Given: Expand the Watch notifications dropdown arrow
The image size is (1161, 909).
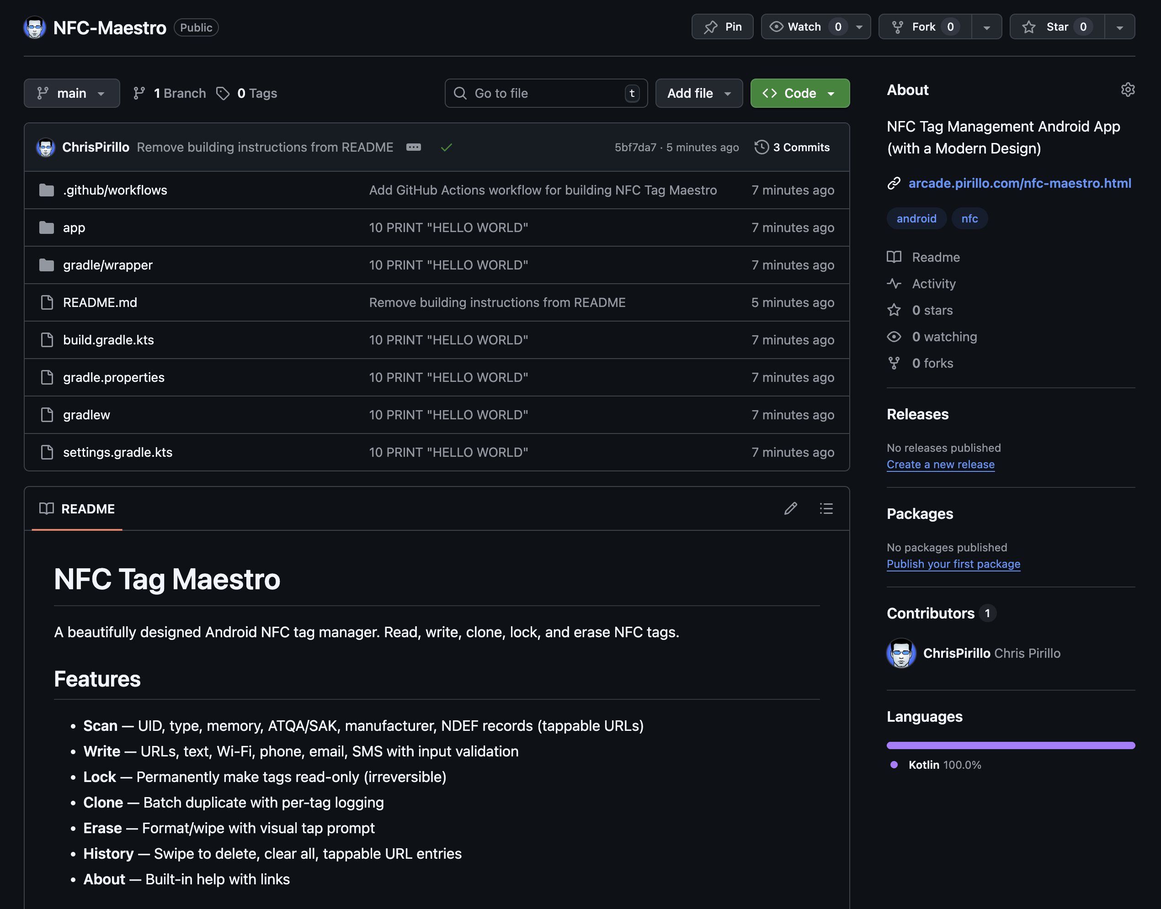Looking at the screenshot, I should (859, 27).
